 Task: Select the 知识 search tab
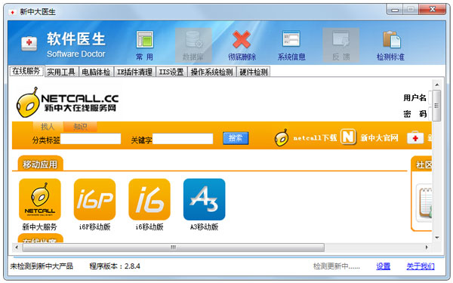click(x=80, y=127)
